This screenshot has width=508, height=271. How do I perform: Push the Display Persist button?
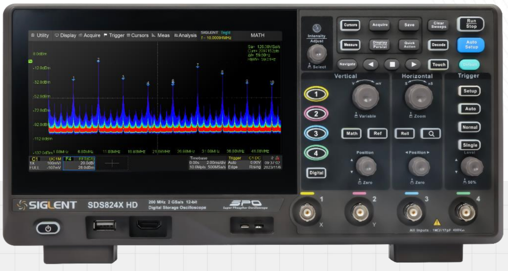click(x=380, y=45)
